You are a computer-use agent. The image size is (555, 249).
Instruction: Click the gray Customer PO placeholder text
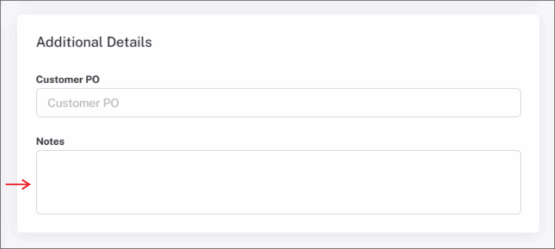[x=83, y=103]
